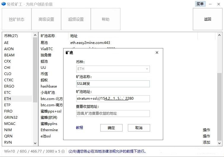224x157 pixels.
Task: Select the UU pool
Action: click(43, 68)
